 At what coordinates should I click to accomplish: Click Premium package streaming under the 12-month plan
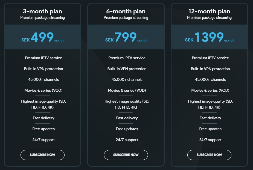(x=209, y=17)
